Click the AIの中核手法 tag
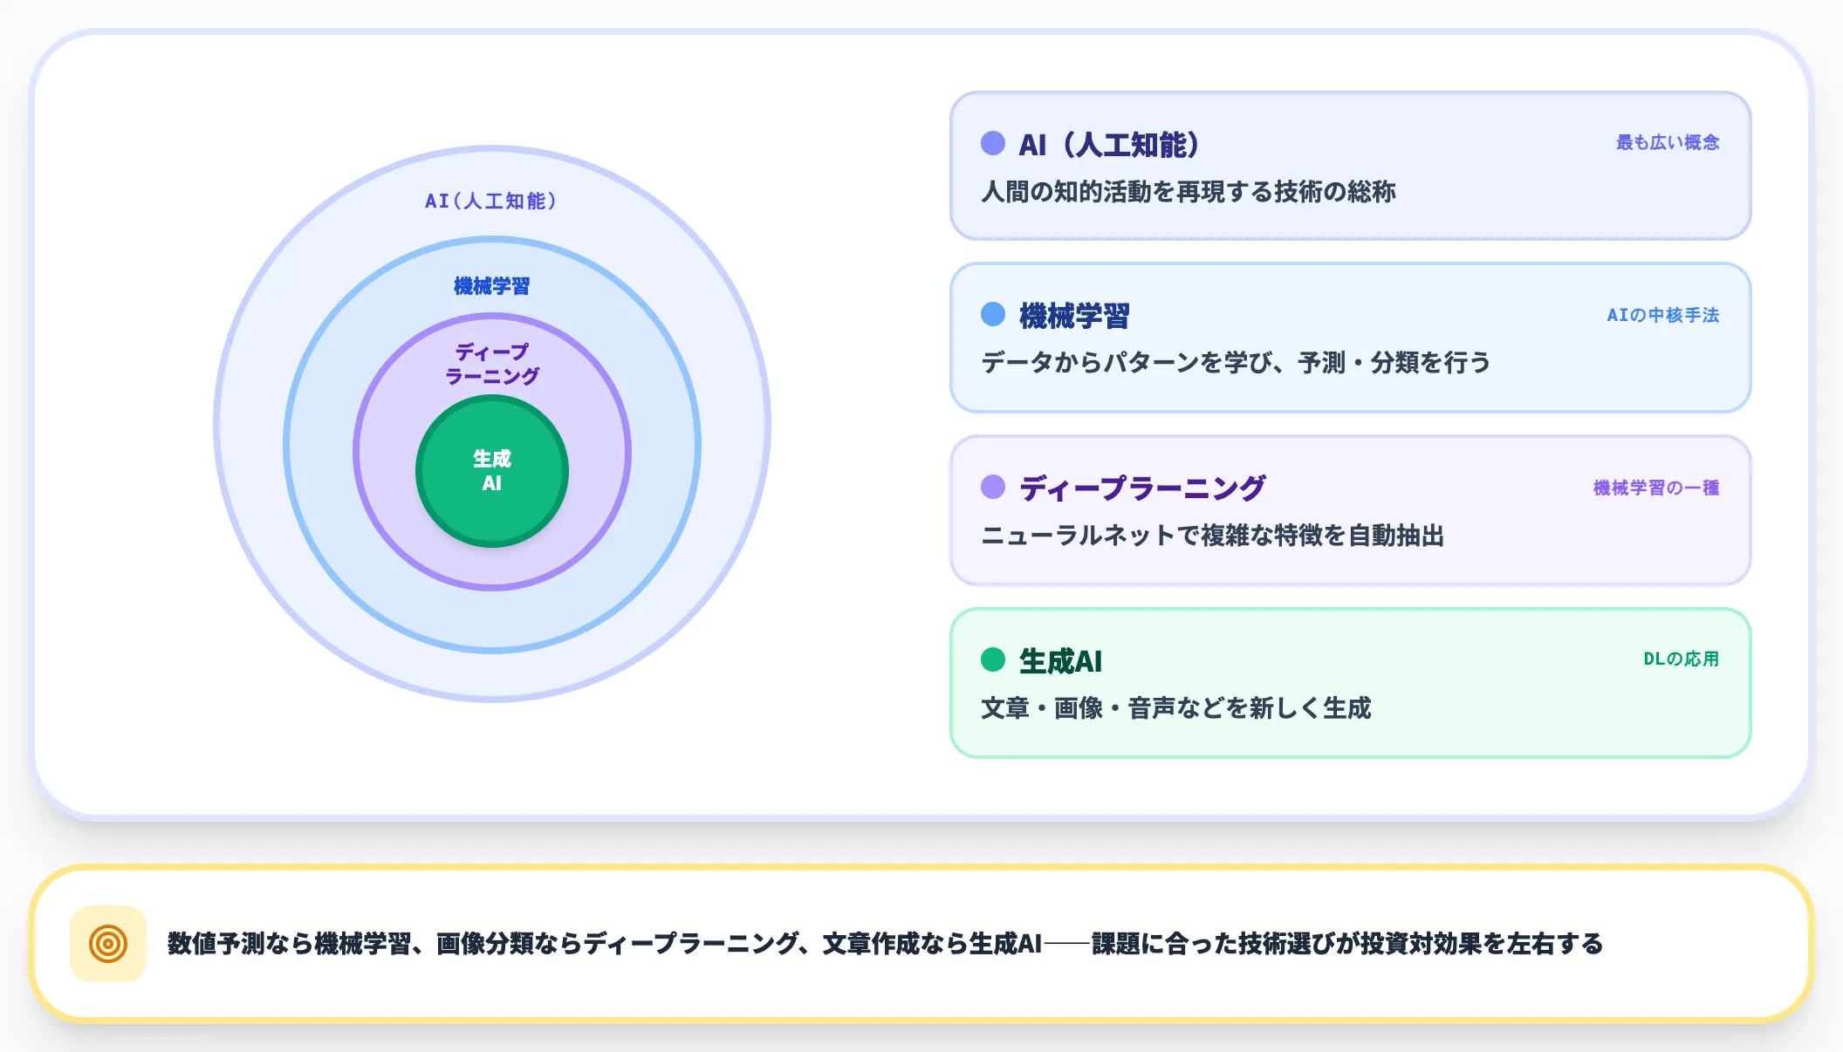Viewport: 1843px width, 1052px height. pos(1663,315)
